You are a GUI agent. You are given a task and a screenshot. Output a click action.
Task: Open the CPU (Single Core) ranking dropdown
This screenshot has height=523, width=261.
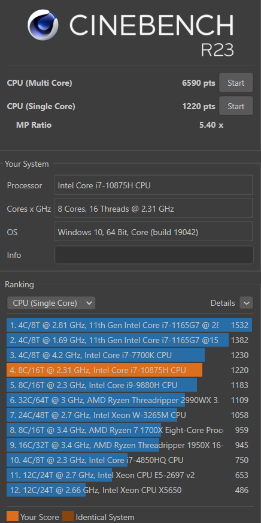[51, 303]
